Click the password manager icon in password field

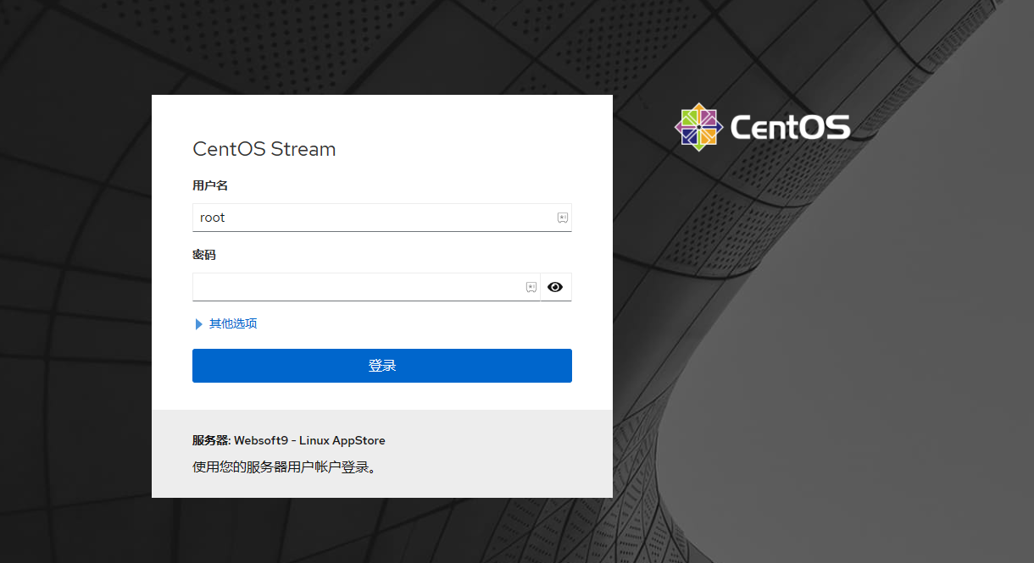click(x=531, y=287)
